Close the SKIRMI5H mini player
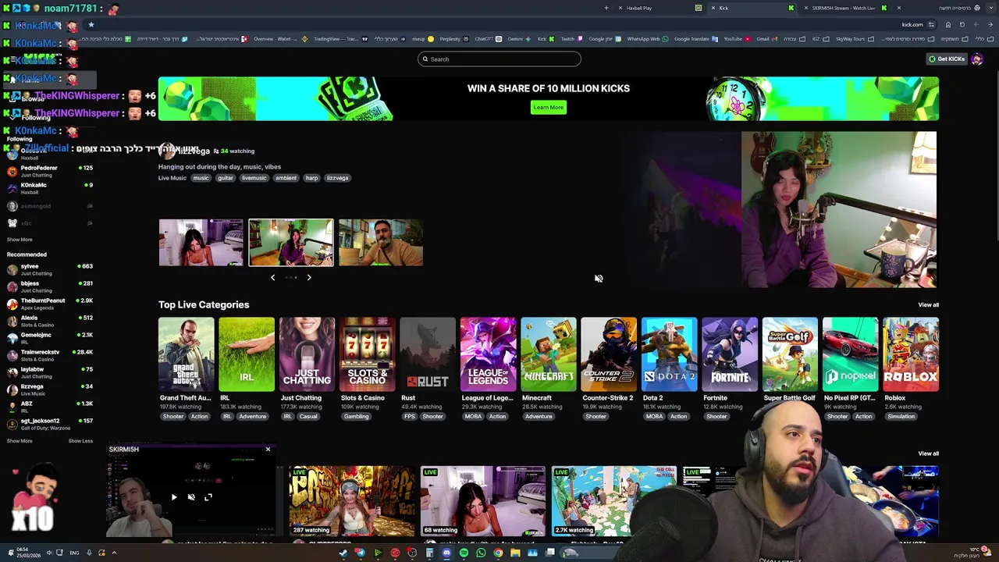This screenshot has width=999, height=562. (x=268, y=450)
